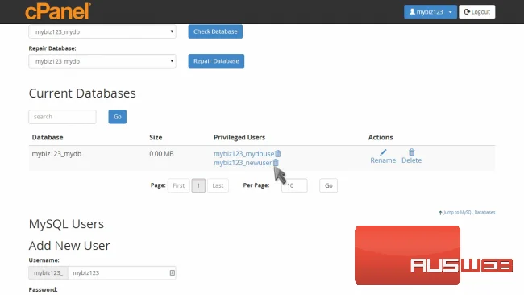Click the Privileged Users column header
This screenshot has height=295, width=524.
(x=239, y=137)
